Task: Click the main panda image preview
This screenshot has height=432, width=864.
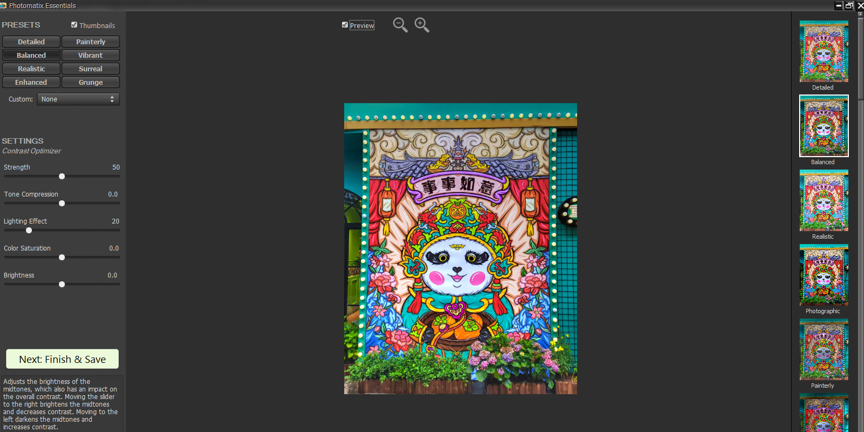Action: click(x=460, y=248)
